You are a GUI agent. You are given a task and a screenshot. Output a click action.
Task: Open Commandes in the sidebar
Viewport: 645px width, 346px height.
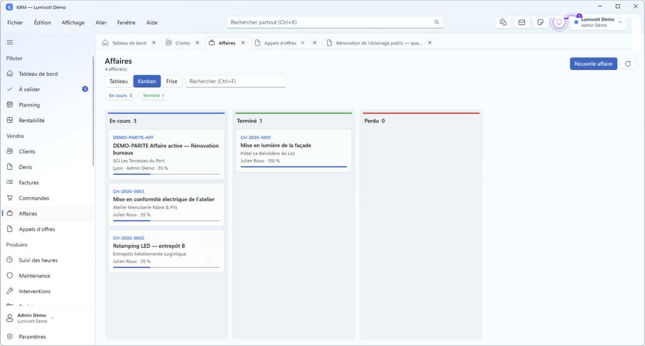point(47,198)
